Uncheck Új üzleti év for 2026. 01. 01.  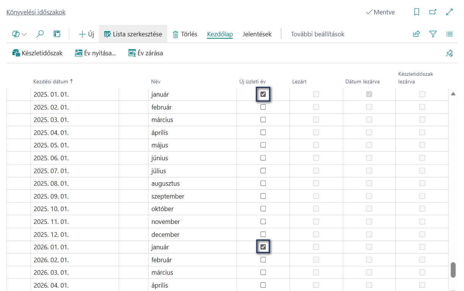(x=263, y=247)
